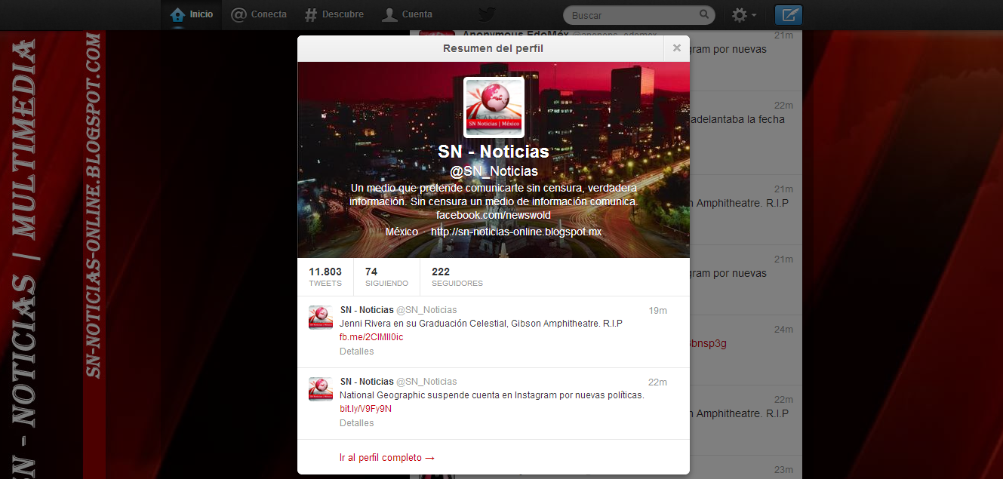Click the 19m tweet timestamp

(658, 310)
